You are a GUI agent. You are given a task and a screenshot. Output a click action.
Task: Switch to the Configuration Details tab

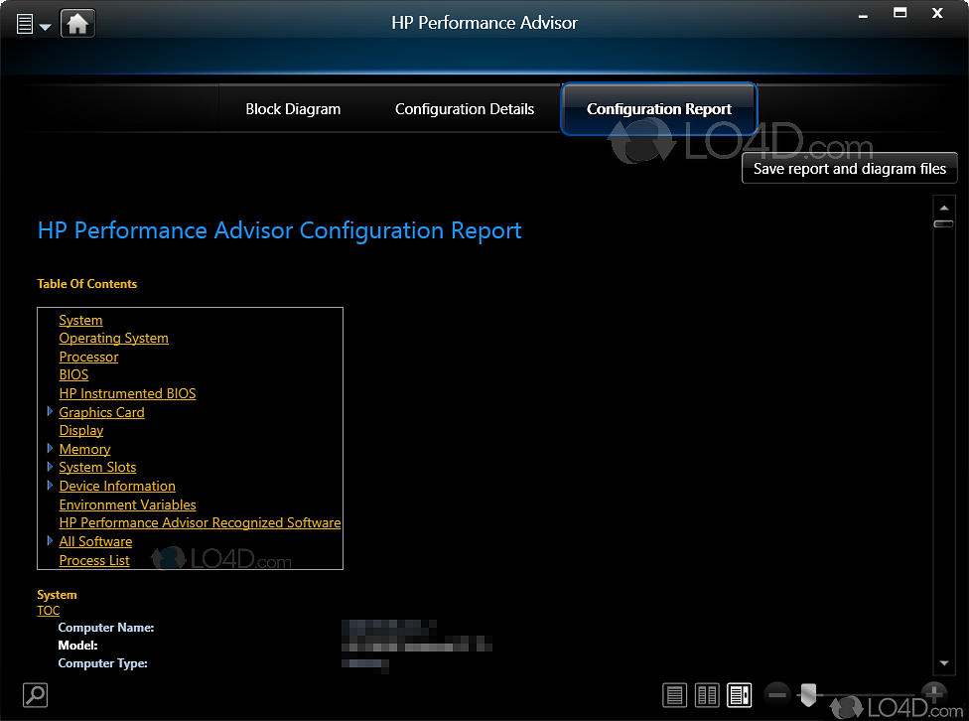coord(465,109)
